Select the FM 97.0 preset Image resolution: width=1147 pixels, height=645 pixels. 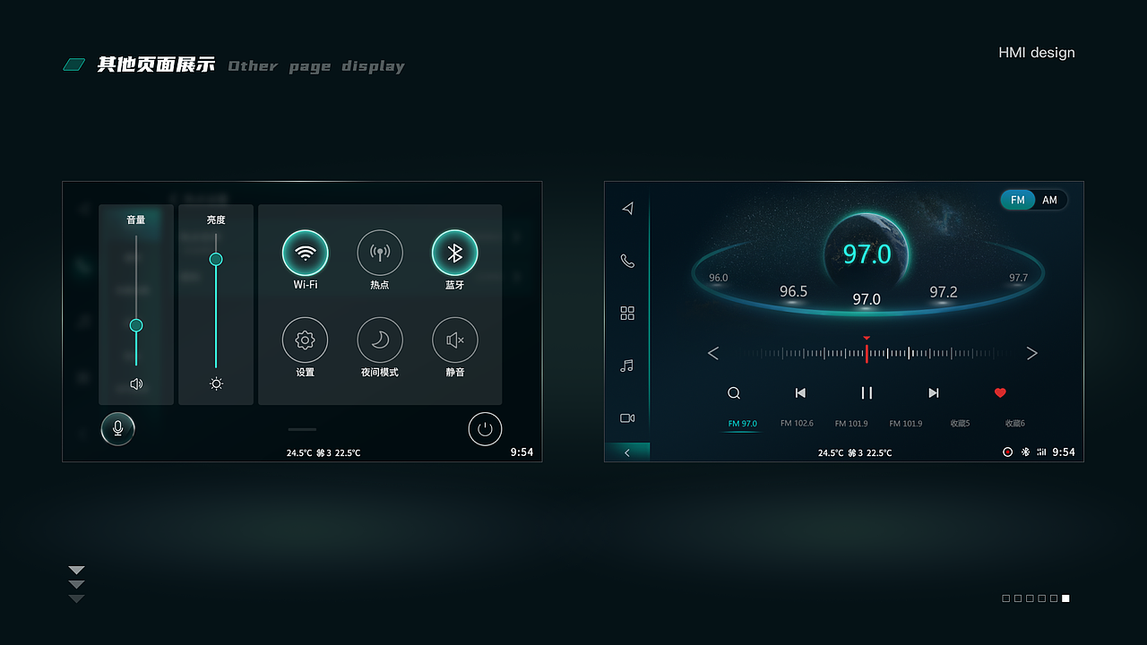tap(743, 424)
